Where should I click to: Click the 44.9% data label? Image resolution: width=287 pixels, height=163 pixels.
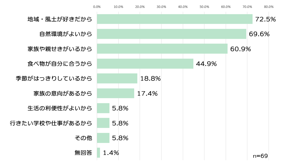pyautogui.click(x=206, y=64)
